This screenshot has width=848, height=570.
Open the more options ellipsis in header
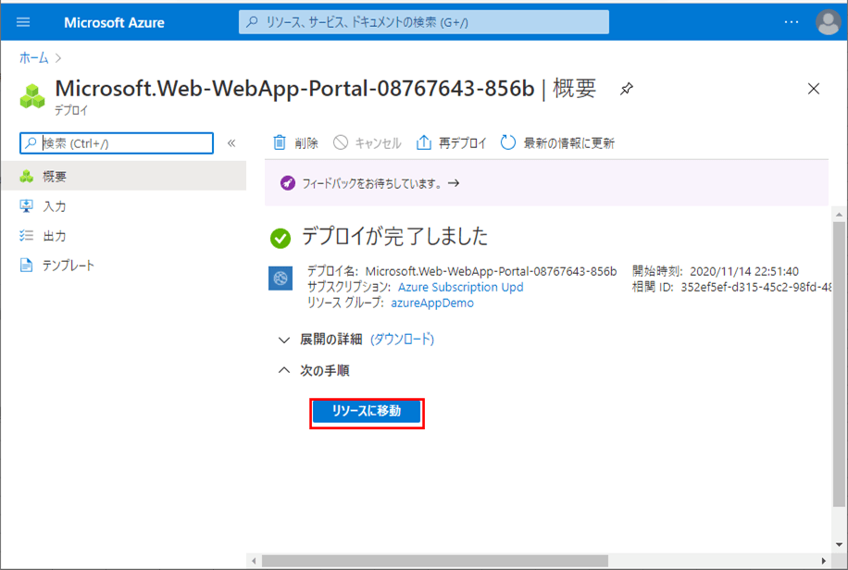[x=791, y=22]
